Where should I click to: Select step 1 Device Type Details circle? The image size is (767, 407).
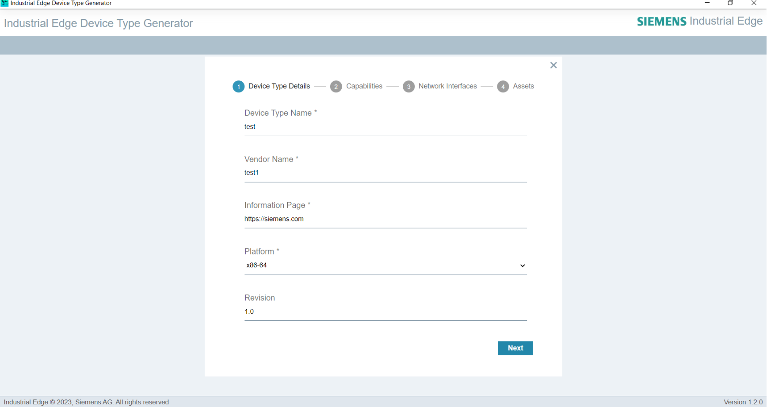pyautogui.click(x=239, y=86)
